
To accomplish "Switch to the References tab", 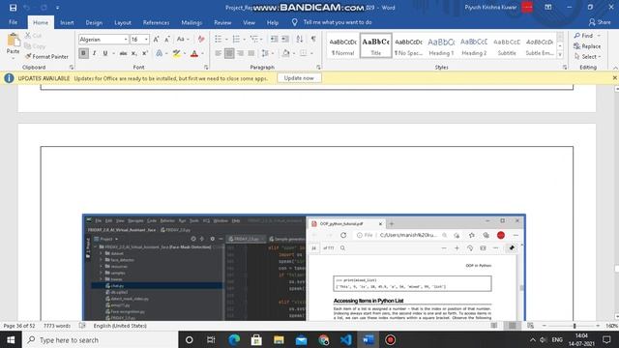I will coord(156,22).
